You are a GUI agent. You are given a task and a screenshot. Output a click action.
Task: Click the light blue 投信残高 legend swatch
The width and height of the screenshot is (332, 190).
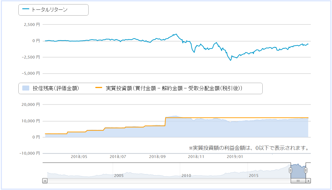(x=26, y=88)
